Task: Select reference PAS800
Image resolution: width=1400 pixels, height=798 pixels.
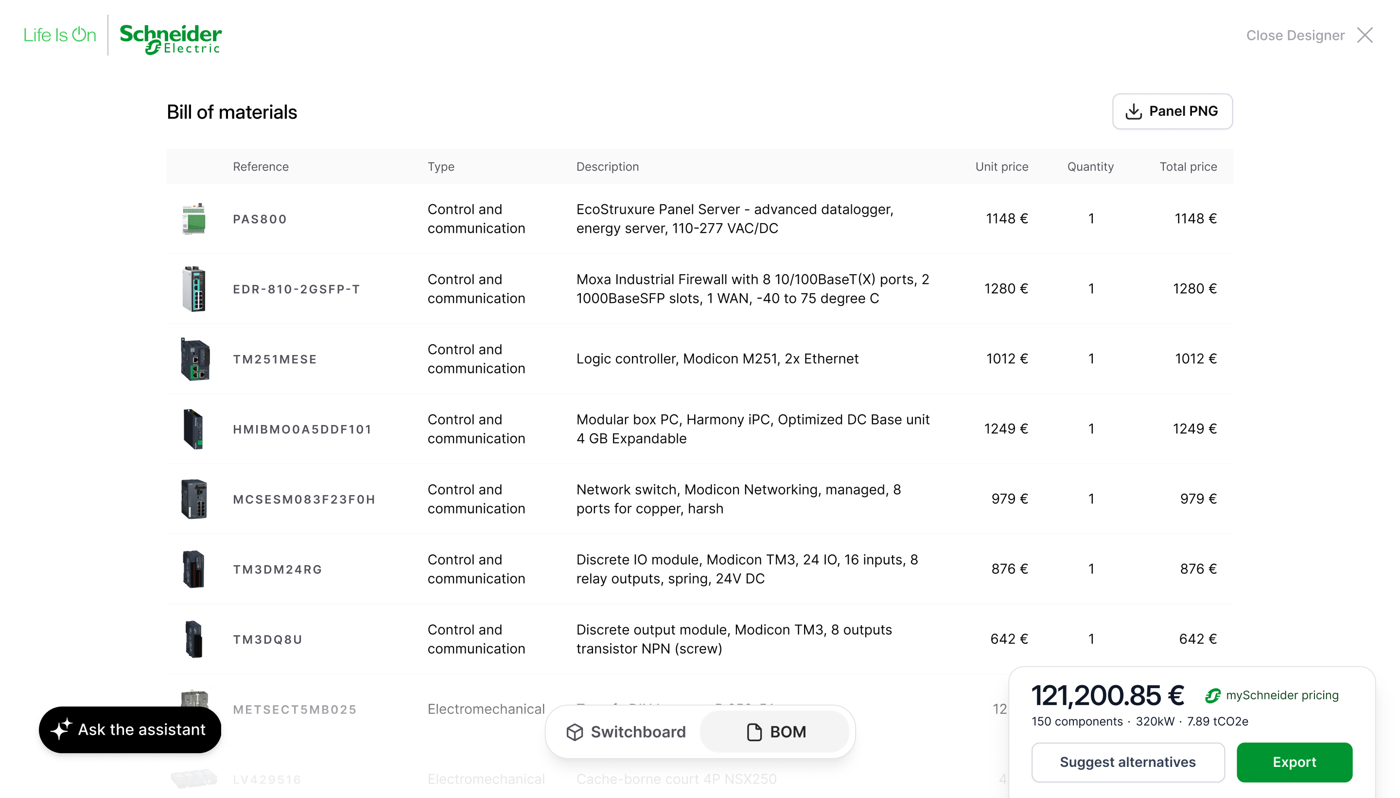Action: (x=260, y=219)
